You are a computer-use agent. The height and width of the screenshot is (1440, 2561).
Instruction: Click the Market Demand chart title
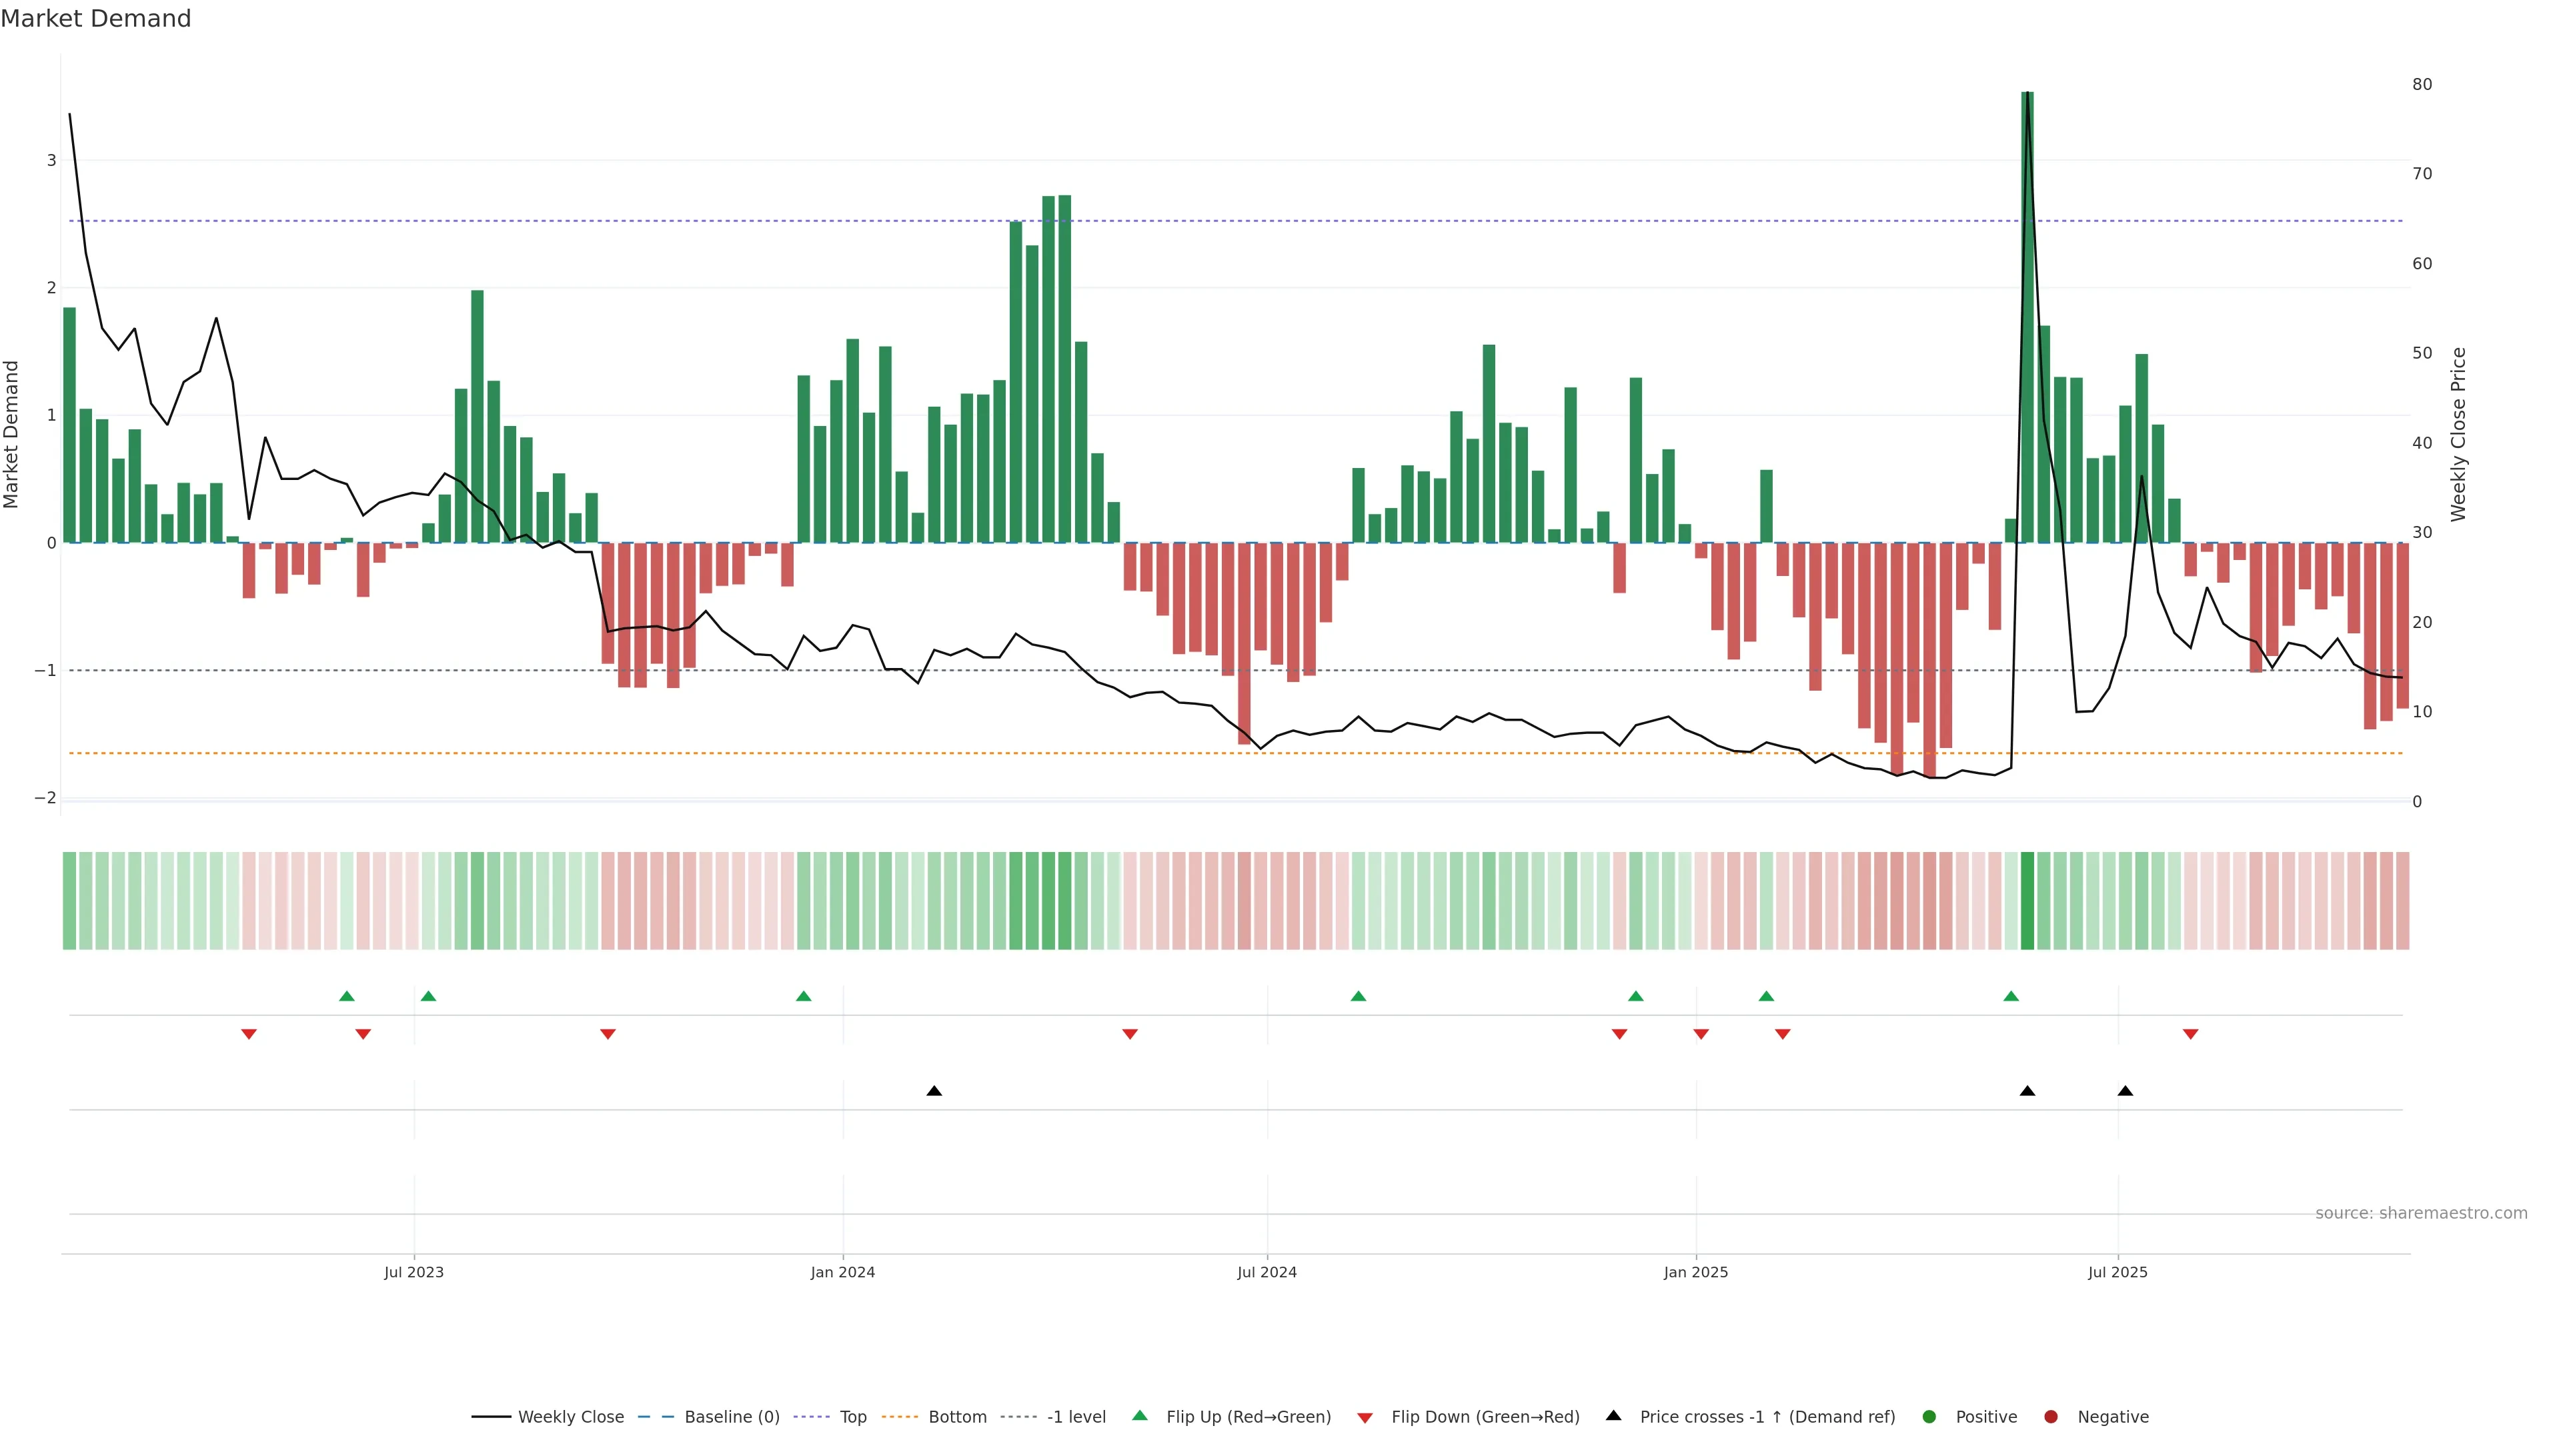(95, 19)
